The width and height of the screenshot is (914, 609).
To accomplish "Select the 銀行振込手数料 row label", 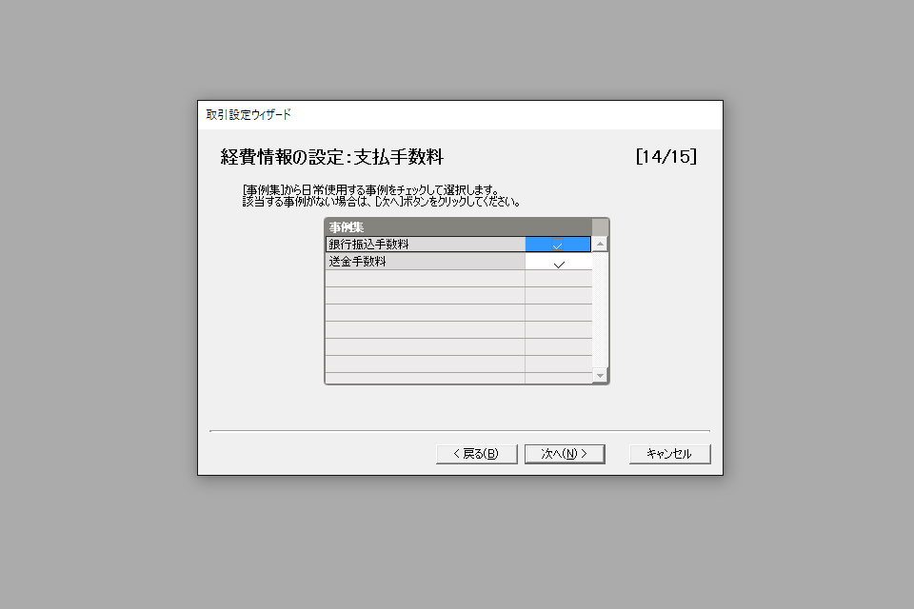I will coord(425,245).
